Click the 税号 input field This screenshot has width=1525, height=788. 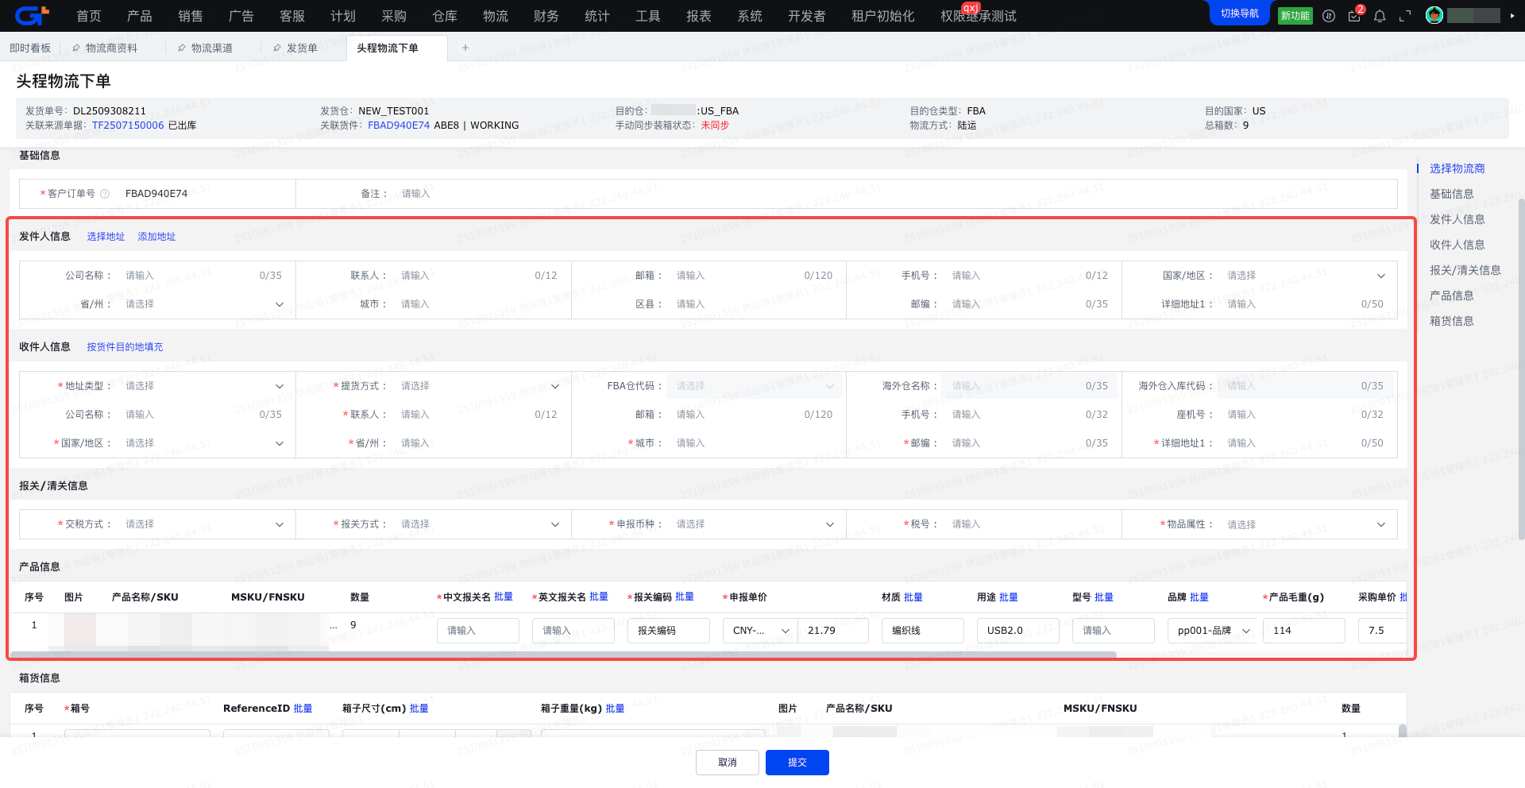tap(1031, 524)
